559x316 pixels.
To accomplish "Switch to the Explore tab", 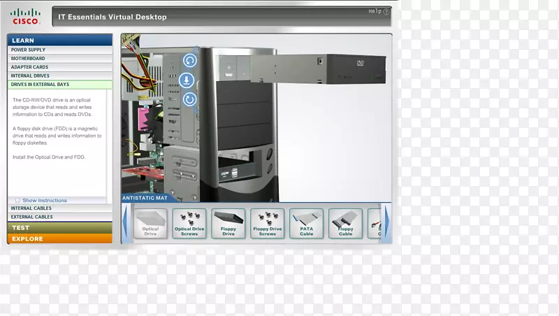I will coord(59,239).
